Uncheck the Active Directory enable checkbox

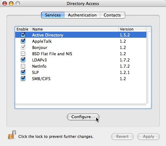[x=23, y=35]
